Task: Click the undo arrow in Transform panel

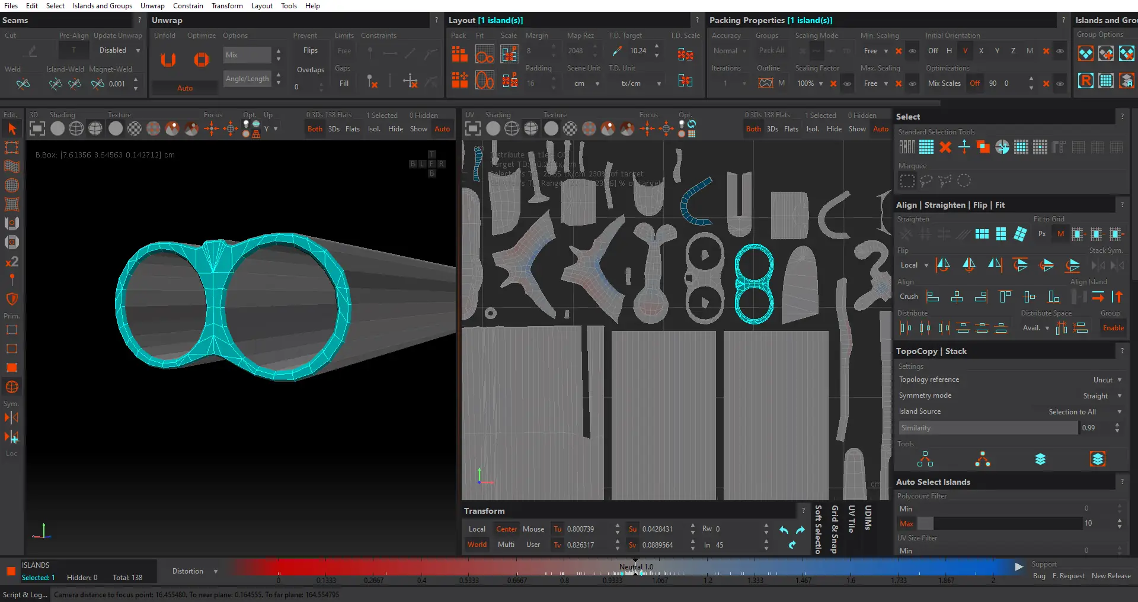Action: coord(784,530)
